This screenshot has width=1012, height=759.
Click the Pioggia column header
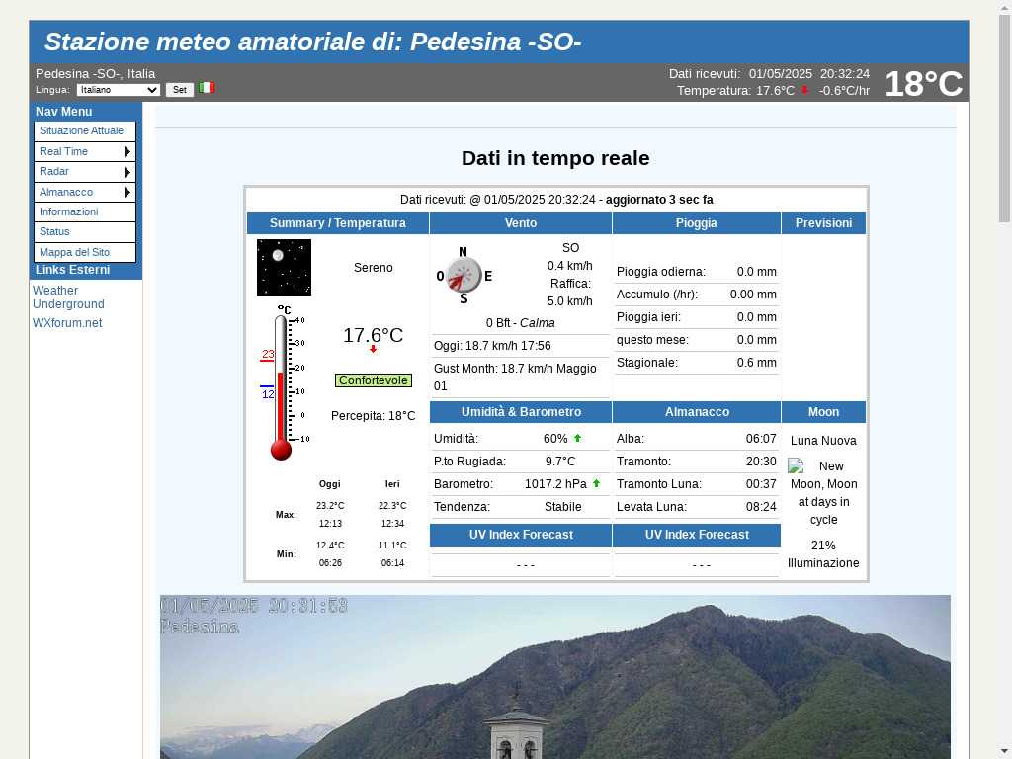point(697,223)
